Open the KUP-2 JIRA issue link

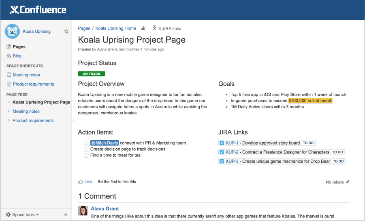(232, 152)
